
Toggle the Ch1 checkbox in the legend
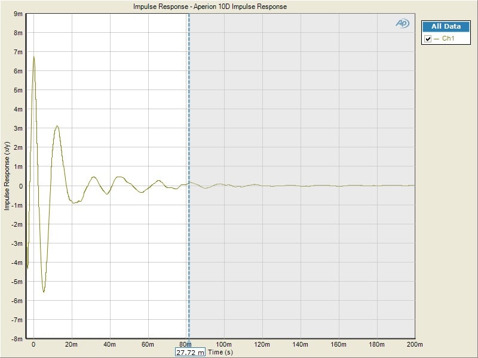[428, 39]
